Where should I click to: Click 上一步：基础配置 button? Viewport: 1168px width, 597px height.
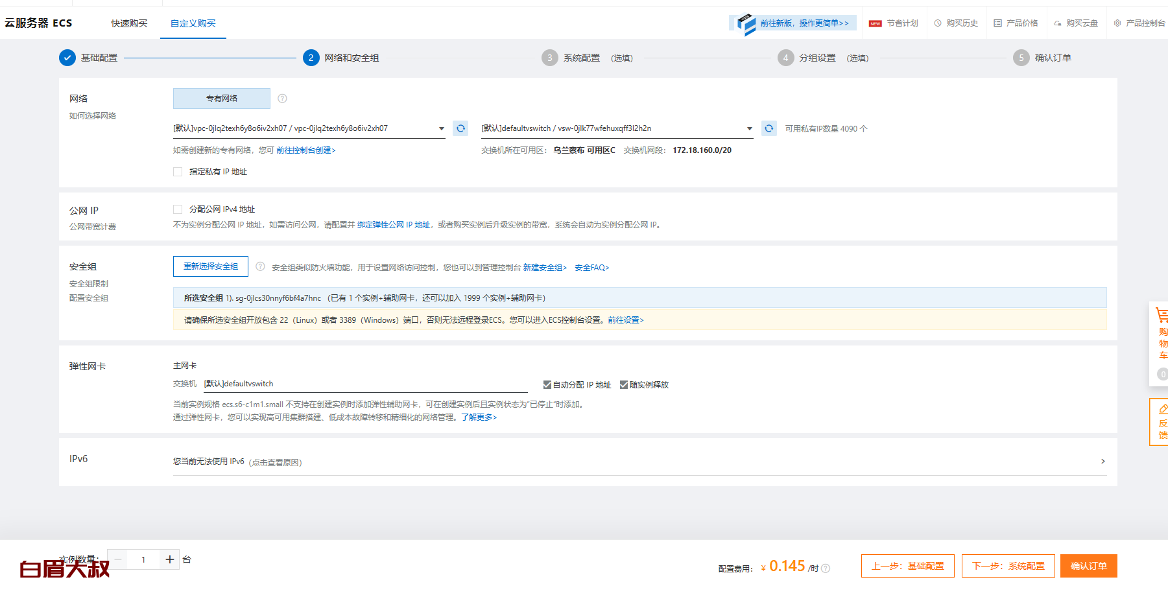pos(908,566)
